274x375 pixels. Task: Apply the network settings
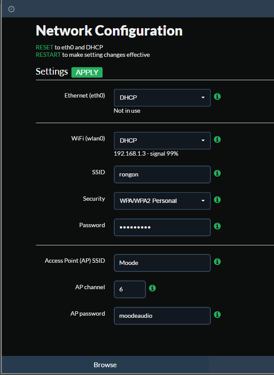pyautogui.click(x=87, y=72)
